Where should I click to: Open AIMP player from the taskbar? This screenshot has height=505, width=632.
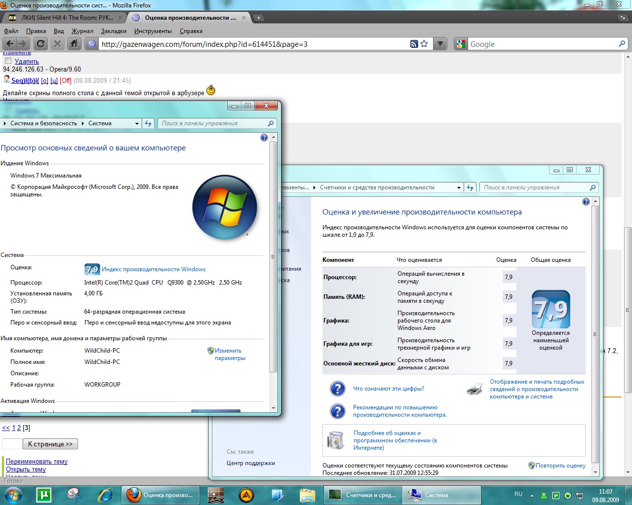tap(246, 495)
